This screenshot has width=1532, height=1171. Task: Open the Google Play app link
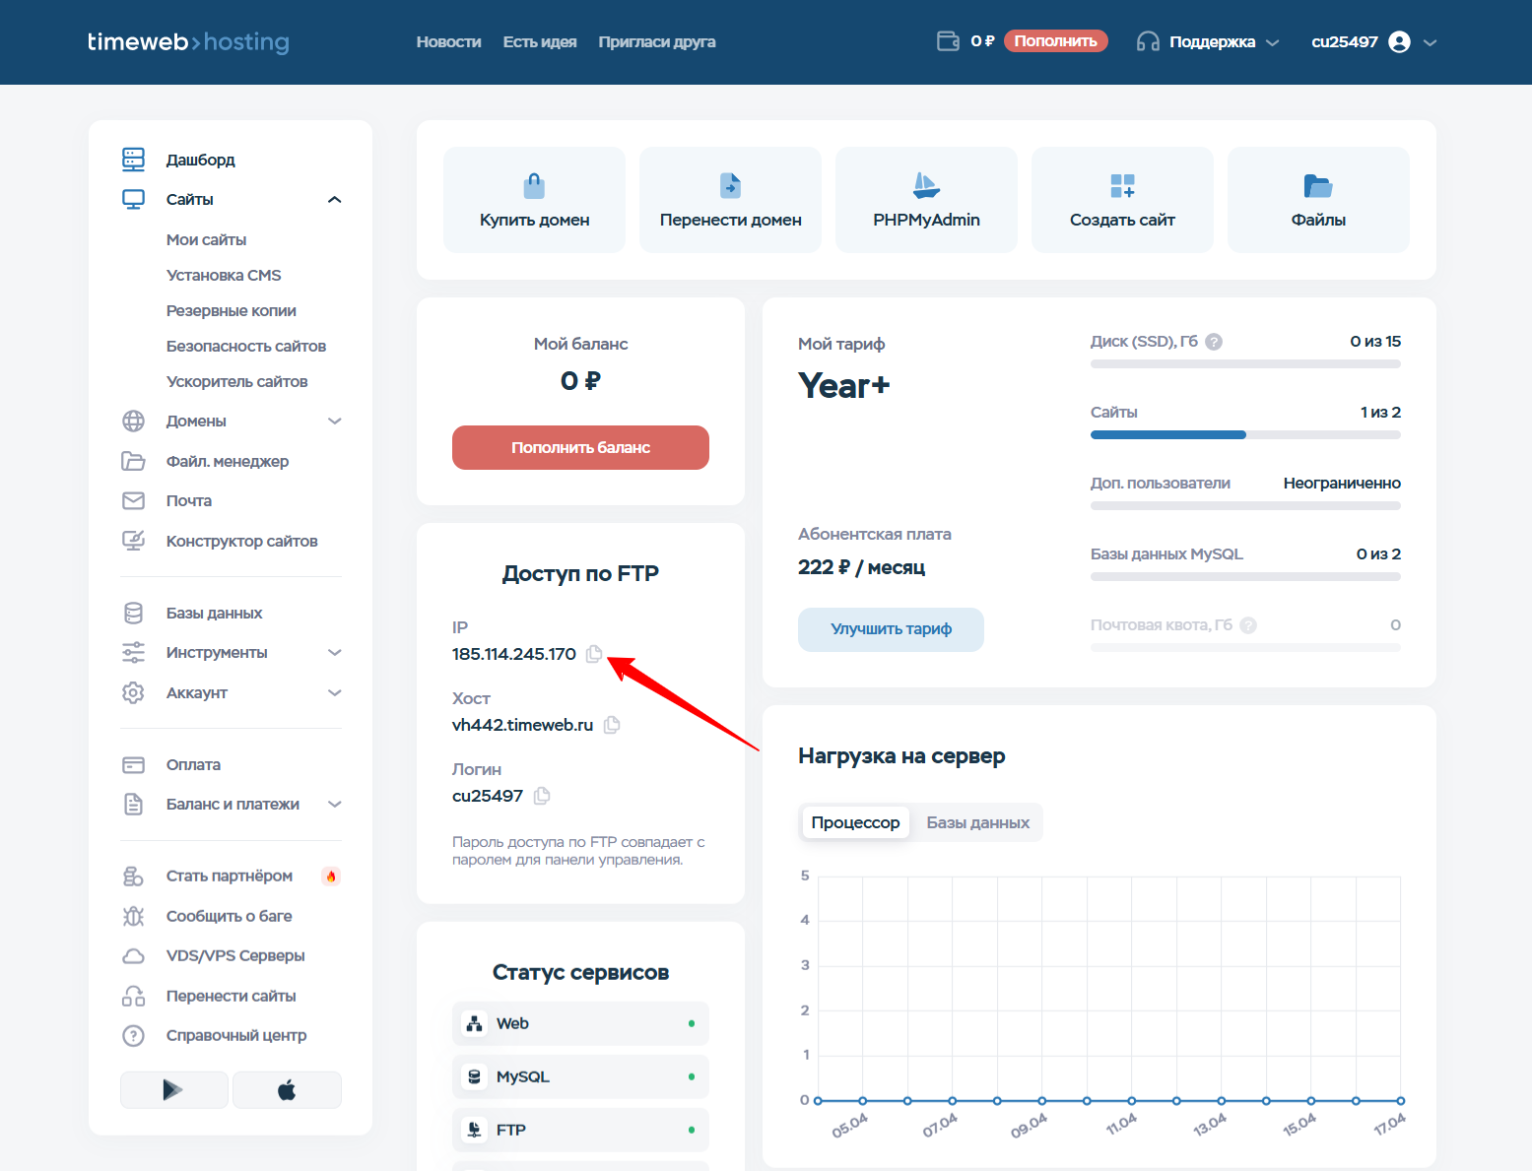[x=173, y=1090]
